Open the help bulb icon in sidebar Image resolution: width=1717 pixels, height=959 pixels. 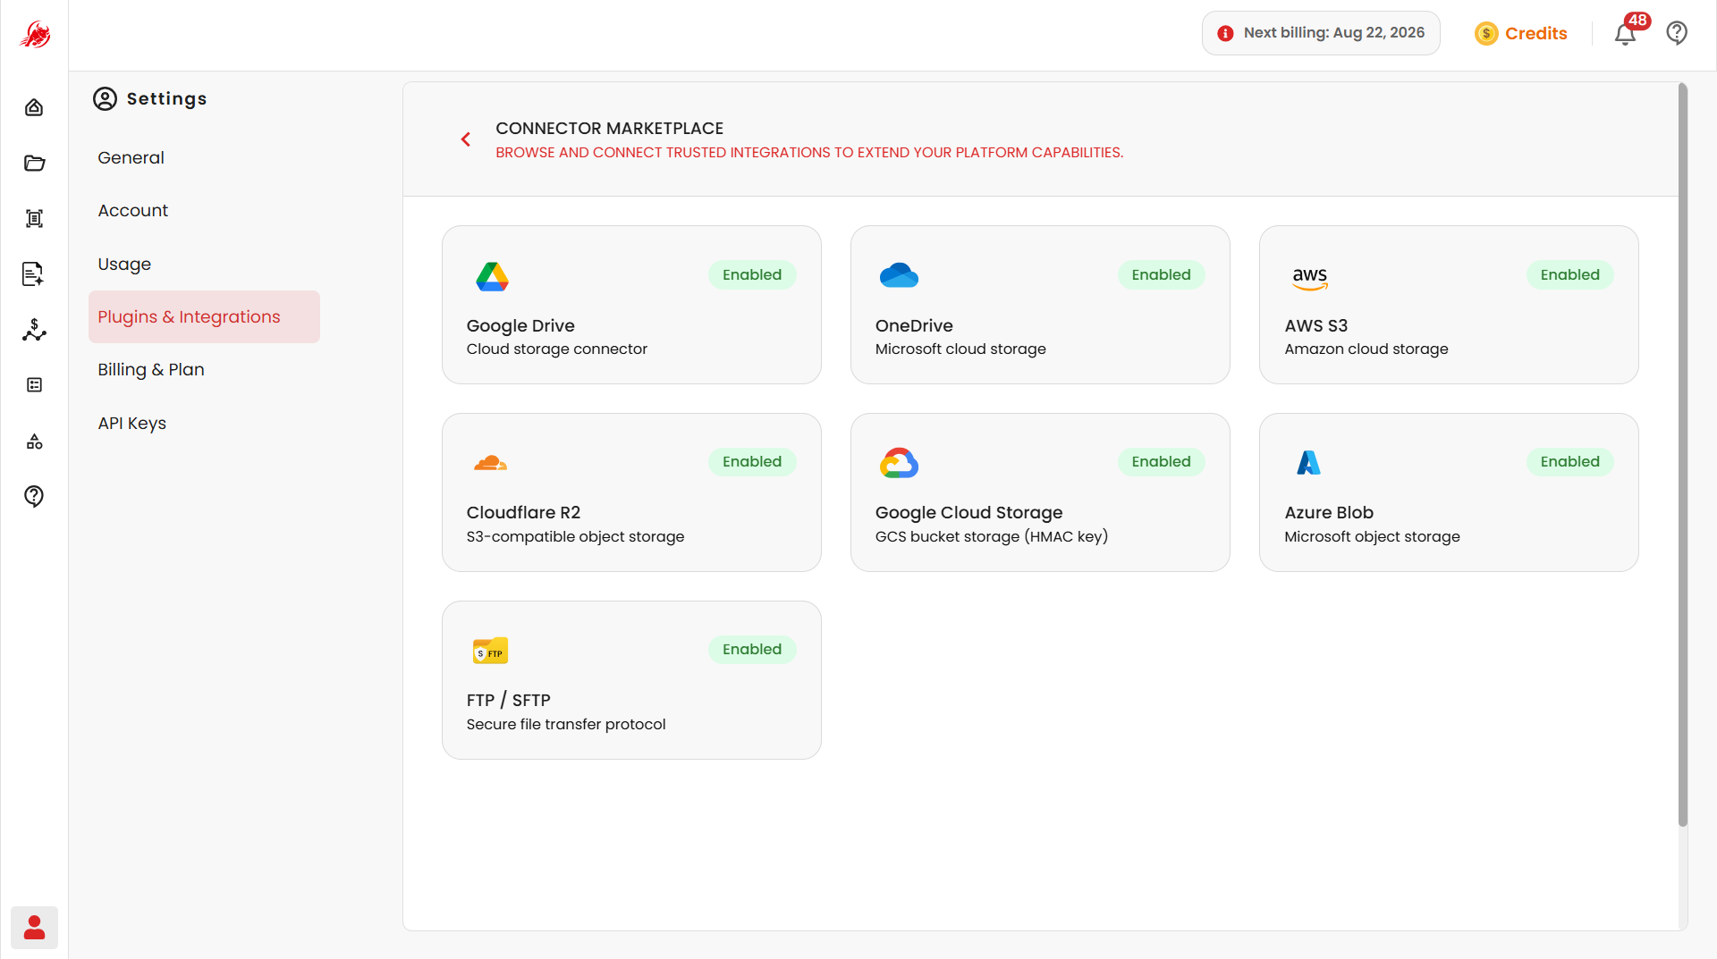(34, 497)
